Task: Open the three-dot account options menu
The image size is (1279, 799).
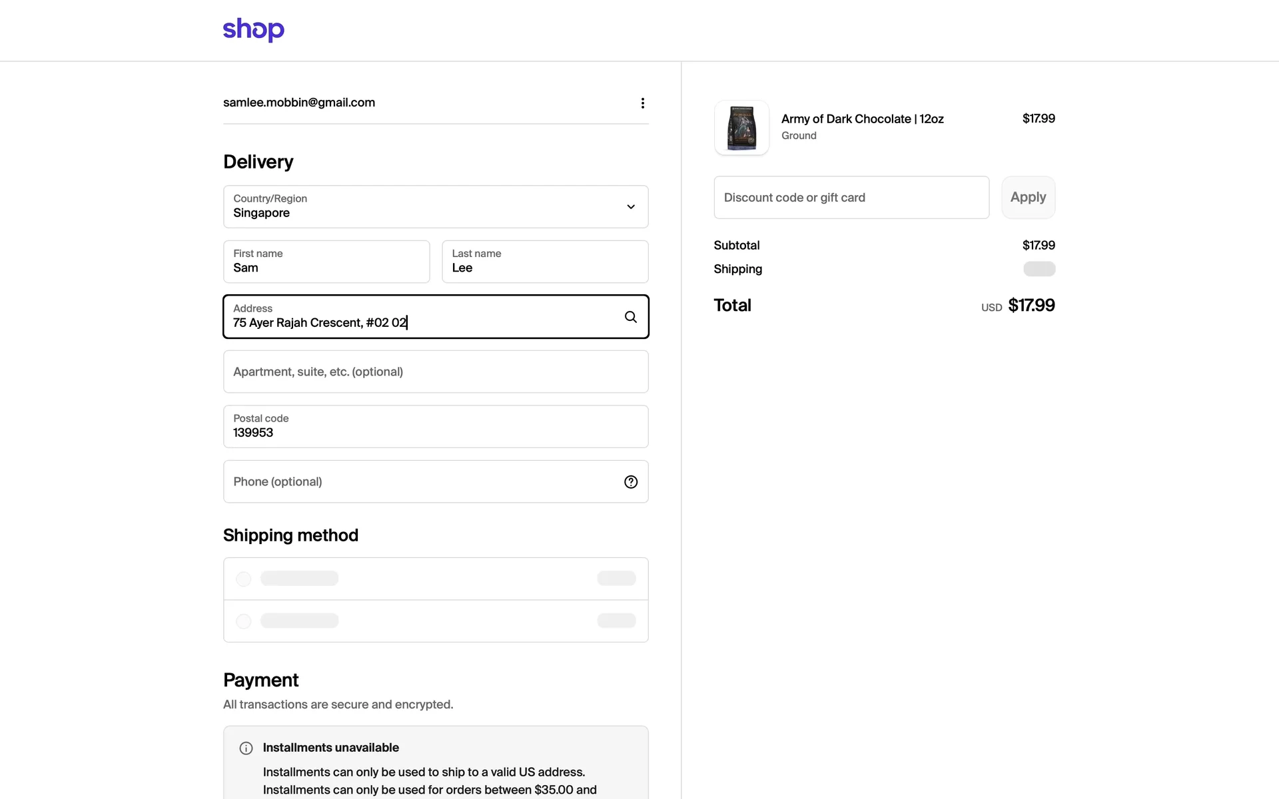Action: point(642,103)
